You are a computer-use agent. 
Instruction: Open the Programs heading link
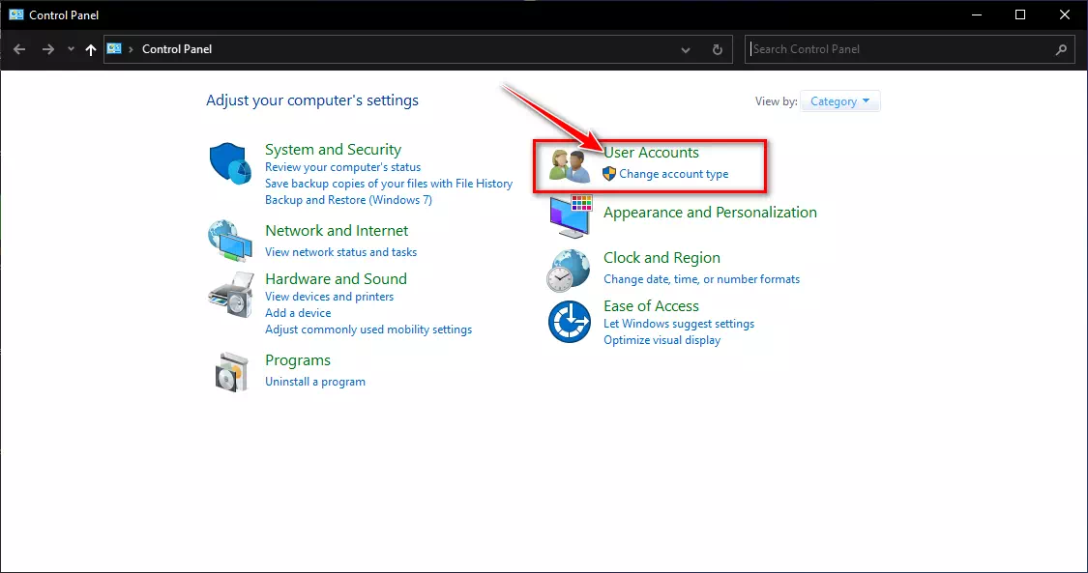pos(298,360)
